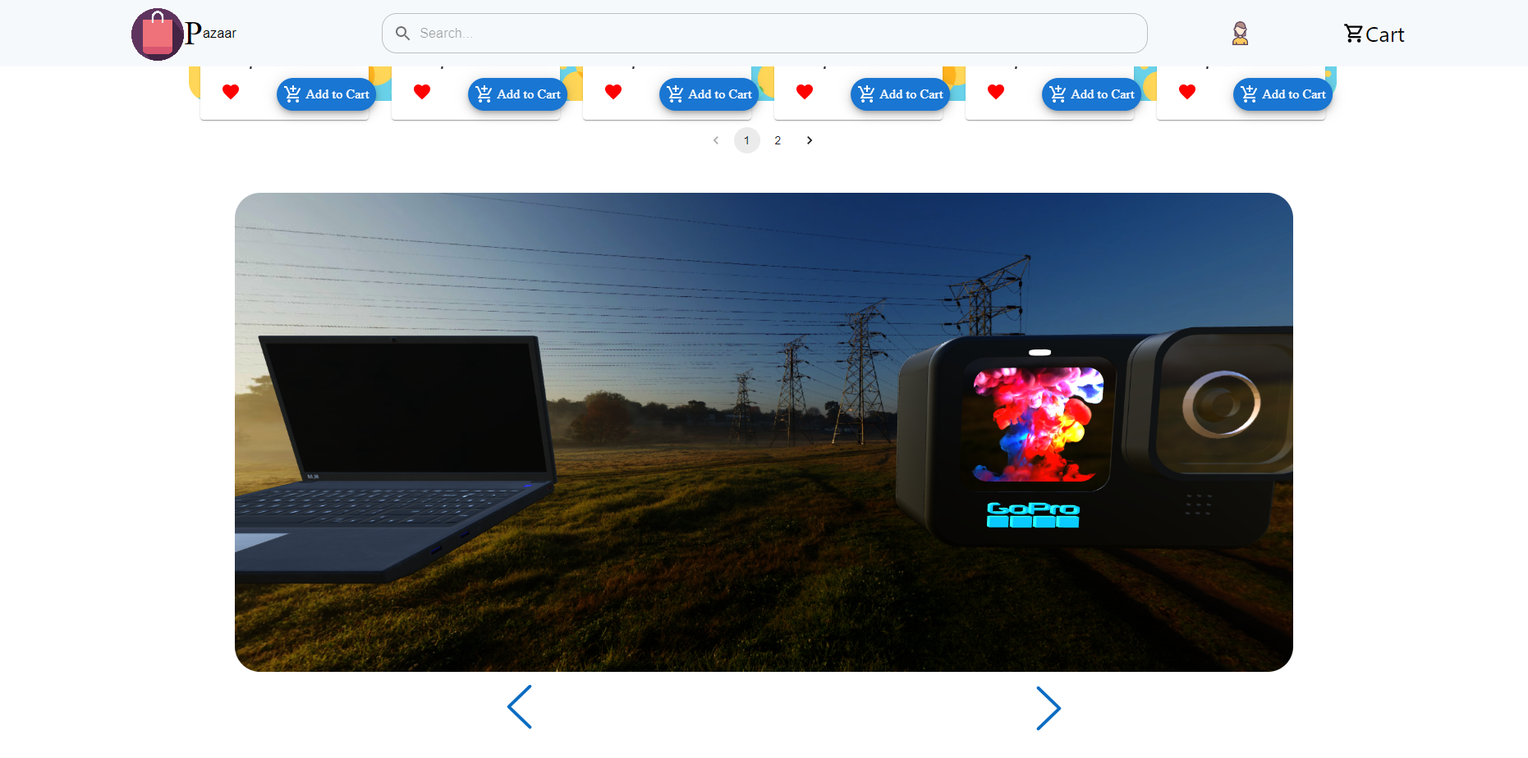
Task: Click the cart glyph inside the rightmost Add to Cart button
Action: click(1249, 94)
